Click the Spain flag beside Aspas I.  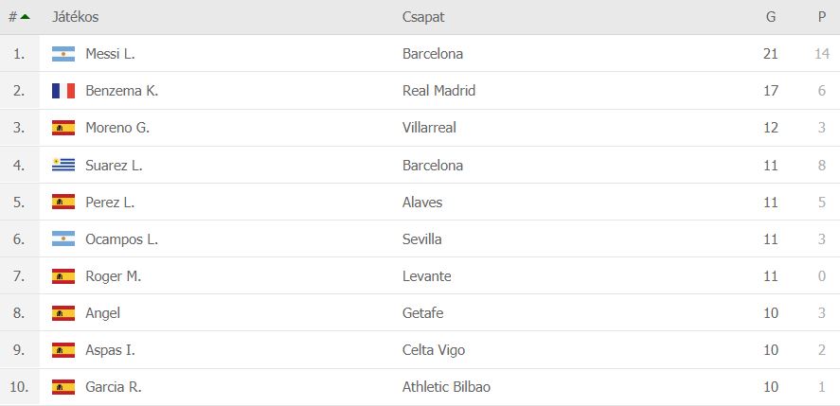click(x=63, y=350)
